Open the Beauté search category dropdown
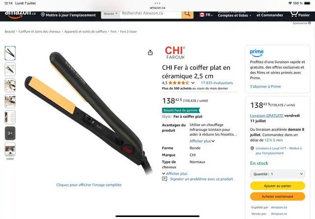315x219 pixels. (110, 14)
